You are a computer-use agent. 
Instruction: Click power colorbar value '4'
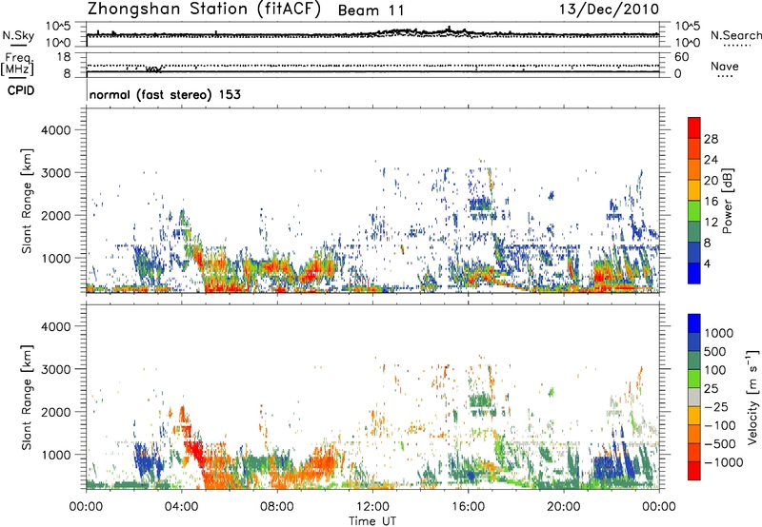(707, 263)
